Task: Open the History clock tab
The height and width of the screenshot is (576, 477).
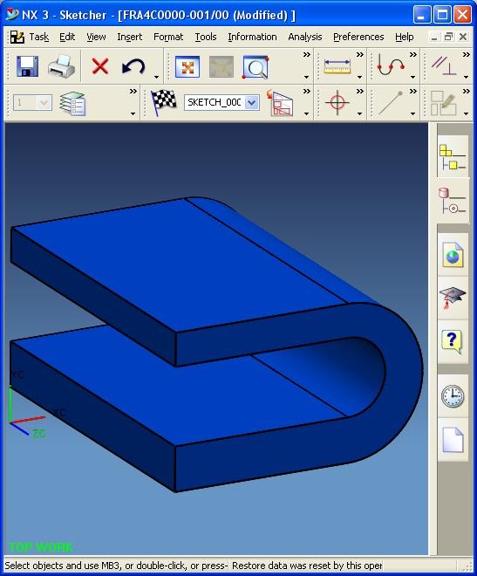Action: click(453, 396)
